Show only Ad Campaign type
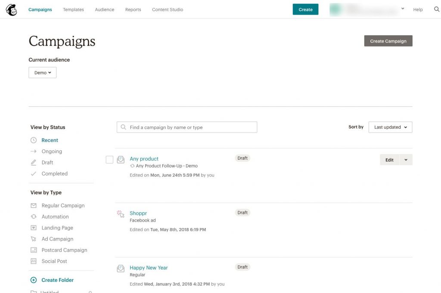The width and height of the screenshot is (441, 293). [x=57, y=239]
